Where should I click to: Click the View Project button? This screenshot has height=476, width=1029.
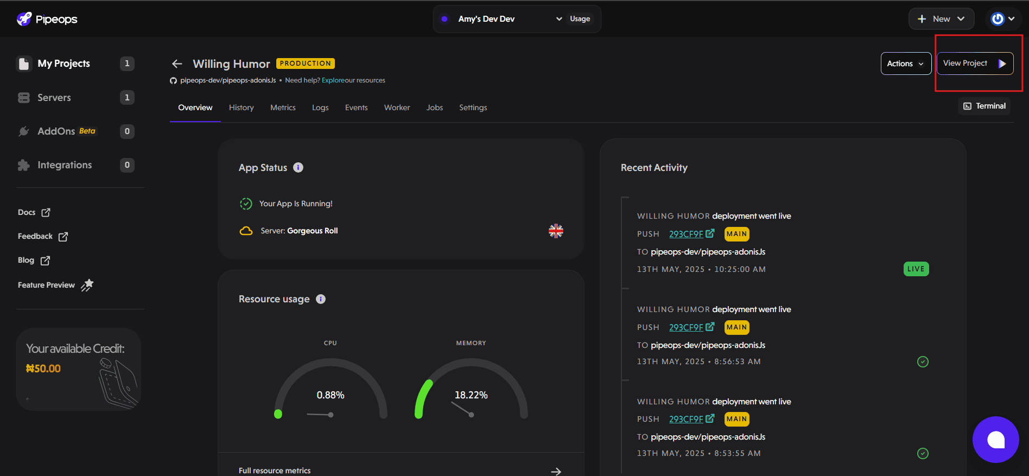click(x=975, y=64)
